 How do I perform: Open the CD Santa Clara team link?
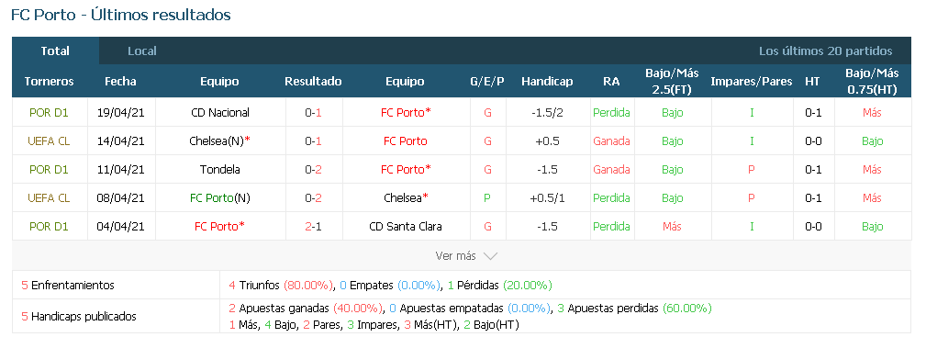tap(405, 226)
